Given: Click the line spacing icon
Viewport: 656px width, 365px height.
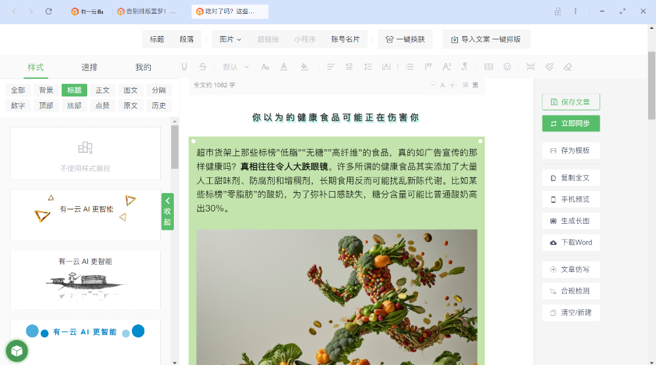Looking at the screenshot, I should pos(368,66).
